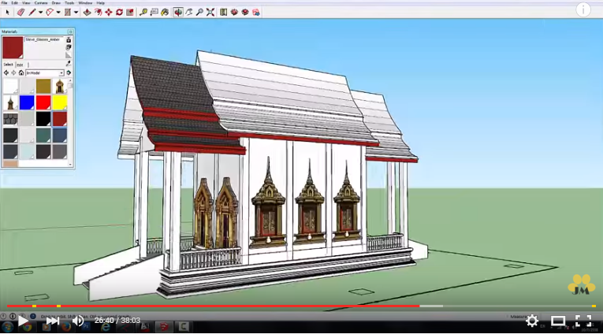
Task: Set material to default icon
Action: (x=69, y=55)
